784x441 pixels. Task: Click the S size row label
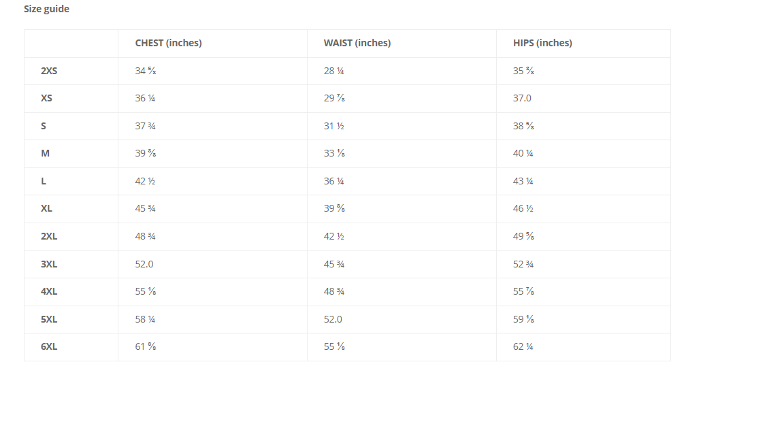coord(44,126)
